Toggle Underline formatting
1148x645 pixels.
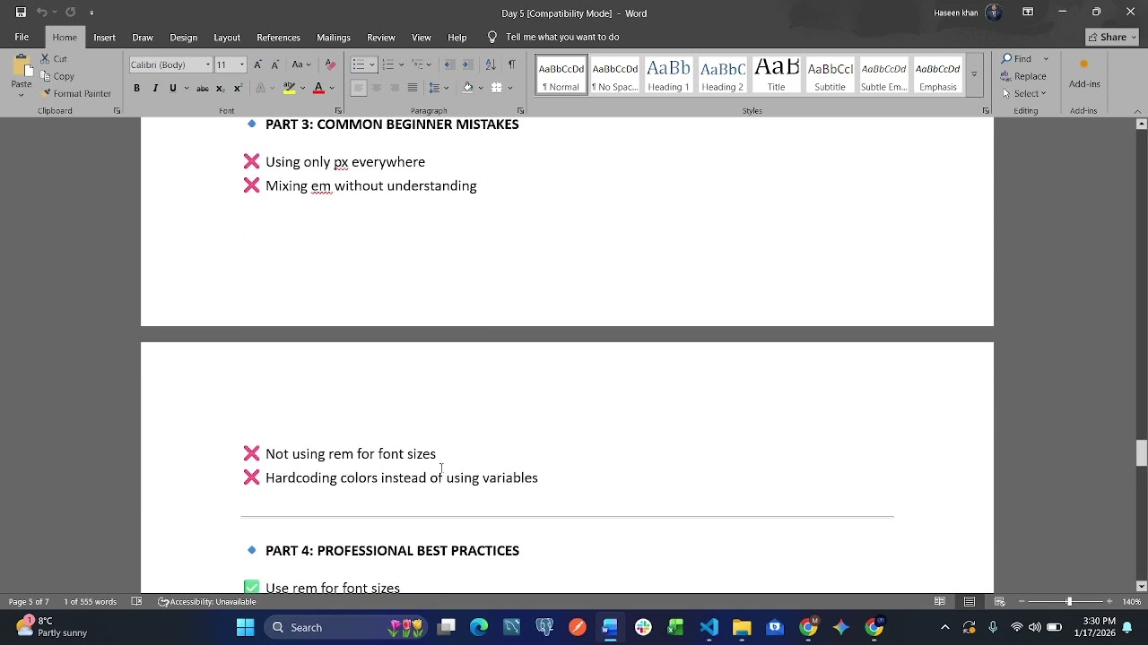point(173,88)
